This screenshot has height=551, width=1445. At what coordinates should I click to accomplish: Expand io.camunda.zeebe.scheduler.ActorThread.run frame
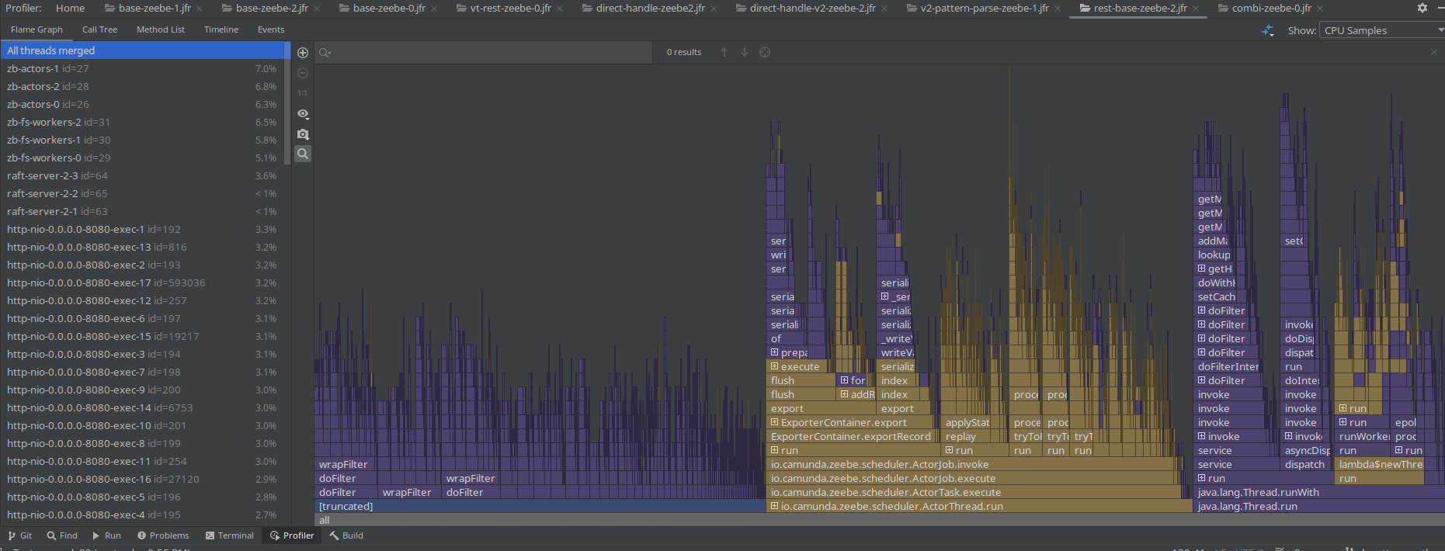tap(774, 506)
